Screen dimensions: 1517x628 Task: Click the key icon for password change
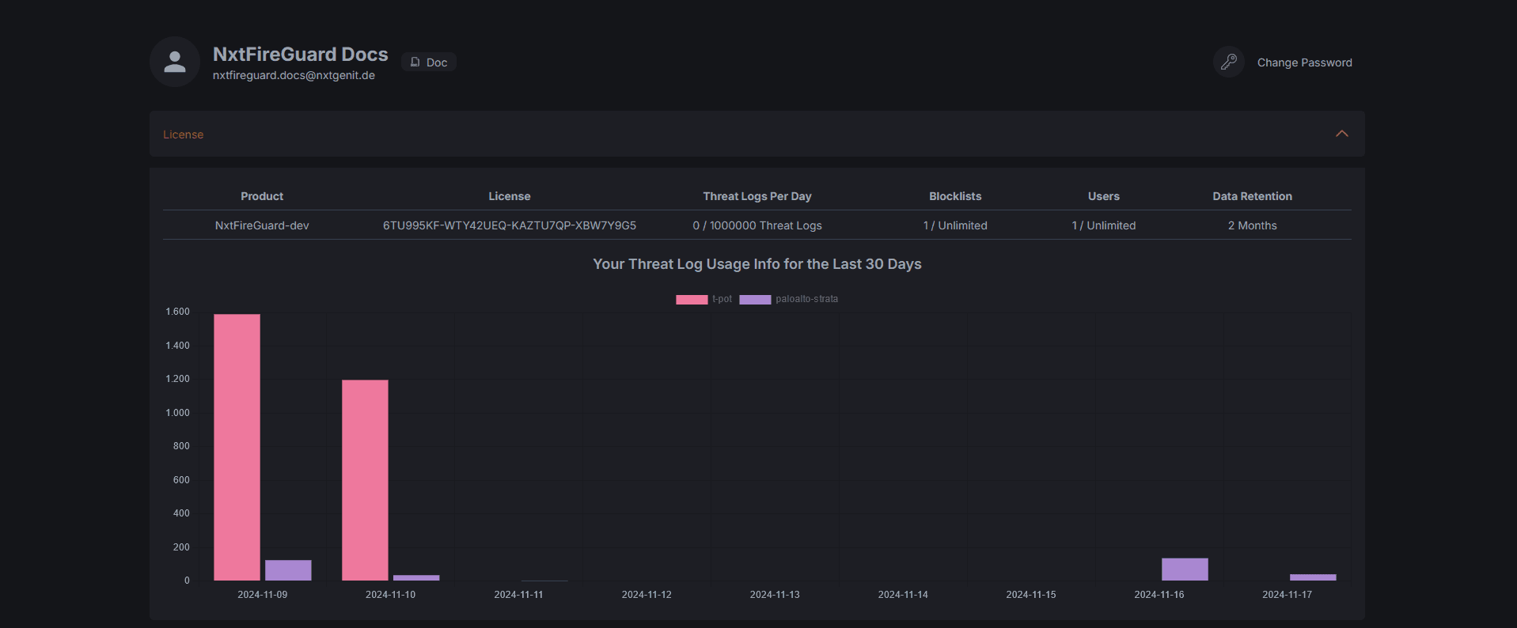coord(1228,62)
